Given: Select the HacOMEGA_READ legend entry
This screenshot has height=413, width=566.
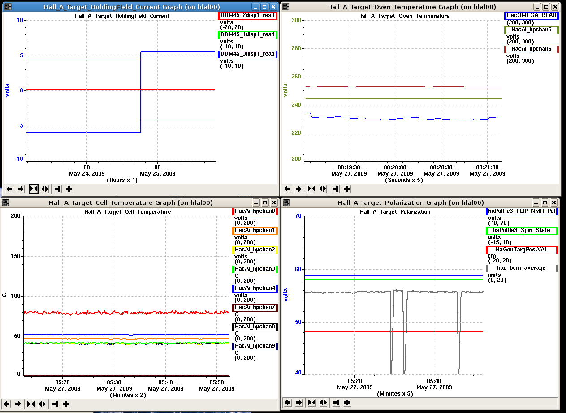Looking at the screenshot, I should [531, 15].
